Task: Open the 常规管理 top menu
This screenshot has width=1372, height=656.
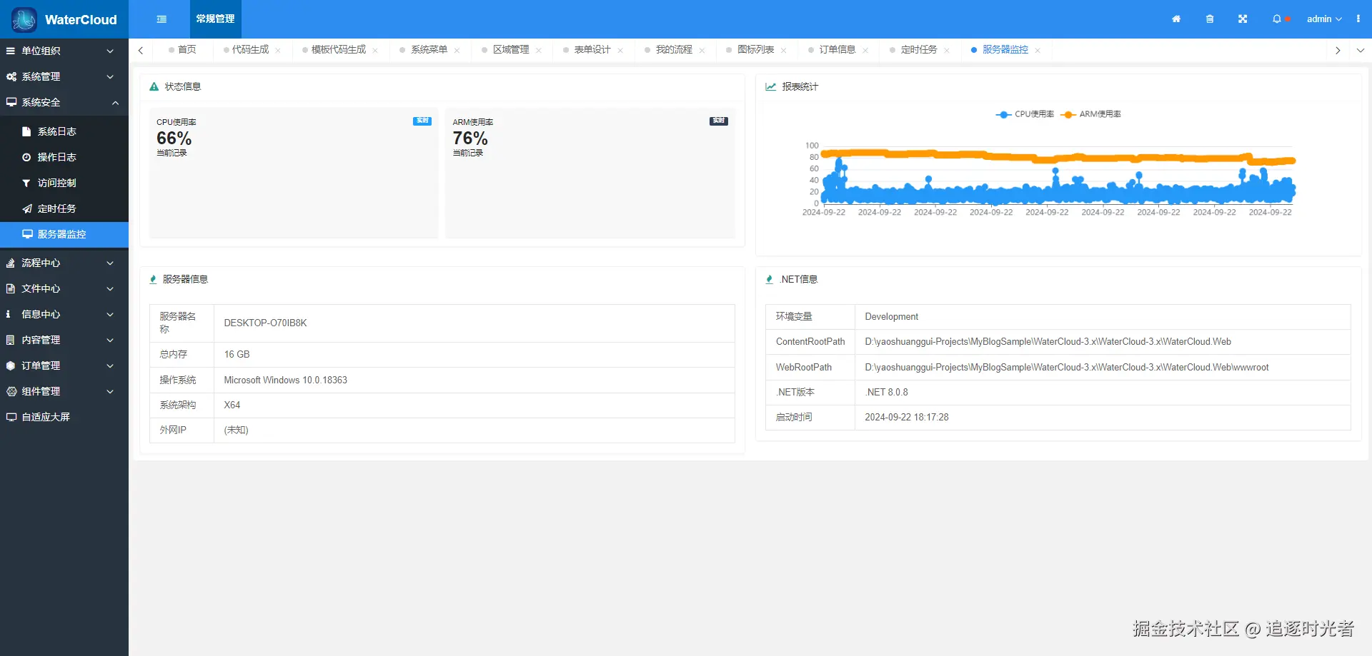Action: [x=215, y=19]
